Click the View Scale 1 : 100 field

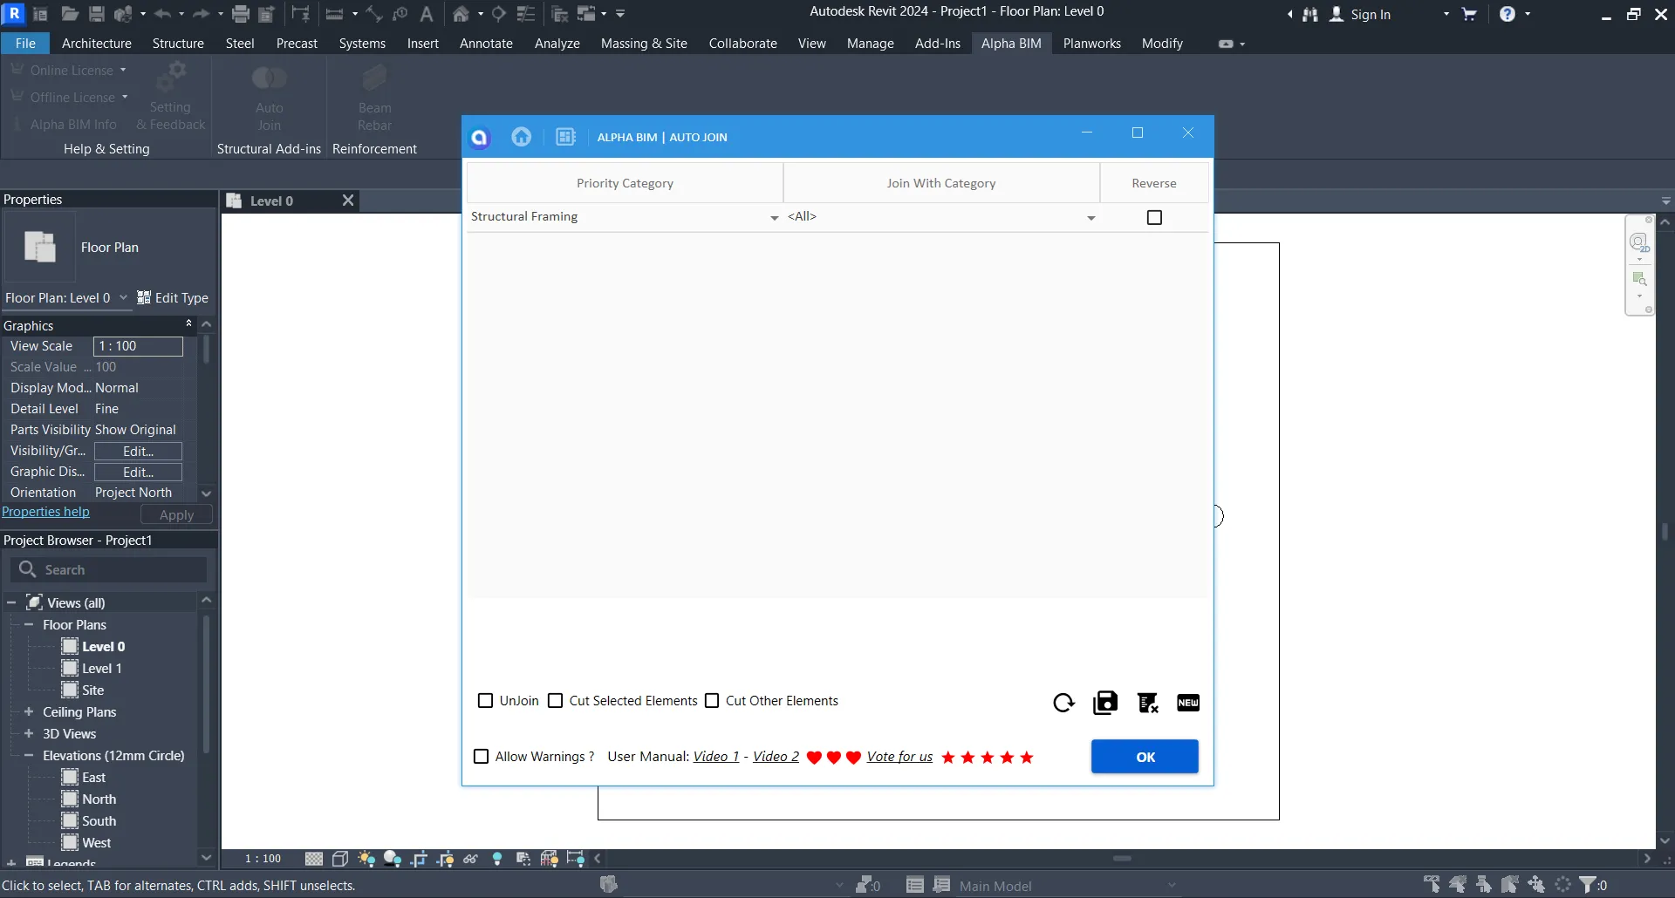click(138, 346)
